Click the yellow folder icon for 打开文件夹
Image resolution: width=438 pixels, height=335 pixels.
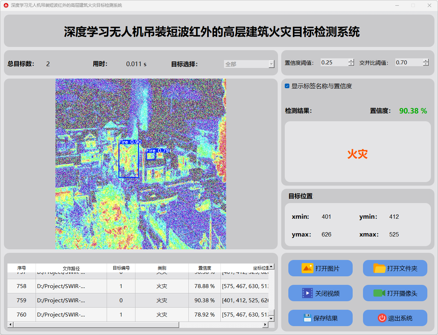[x=379, y=268]
